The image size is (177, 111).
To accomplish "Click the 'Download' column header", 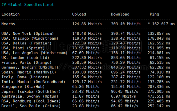I will click(120, 14).
